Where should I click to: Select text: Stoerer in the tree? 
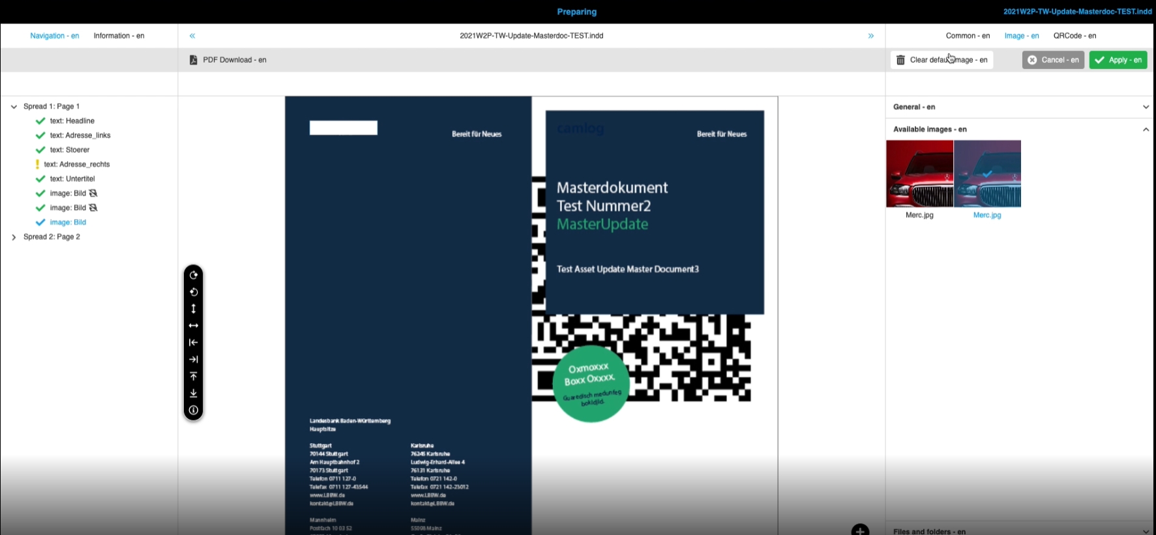pos(70,150)
